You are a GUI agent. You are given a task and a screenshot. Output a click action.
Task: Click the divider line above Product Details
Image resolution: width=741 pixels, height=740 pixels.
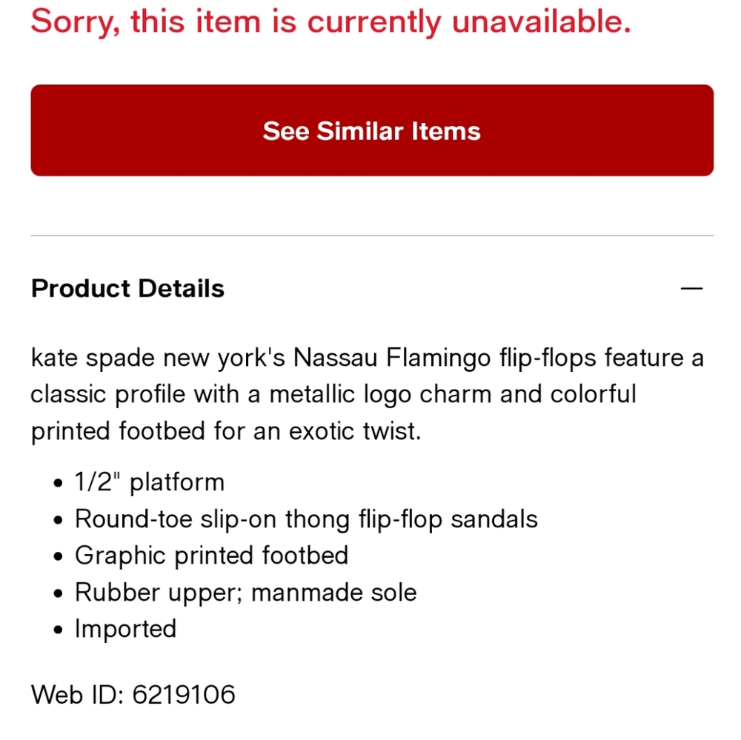click(x=370, y=236)
